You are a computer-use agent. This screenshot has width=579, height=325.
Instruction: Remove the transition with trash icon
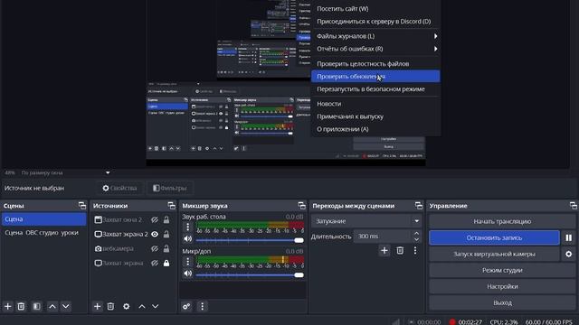pos(400,251)
